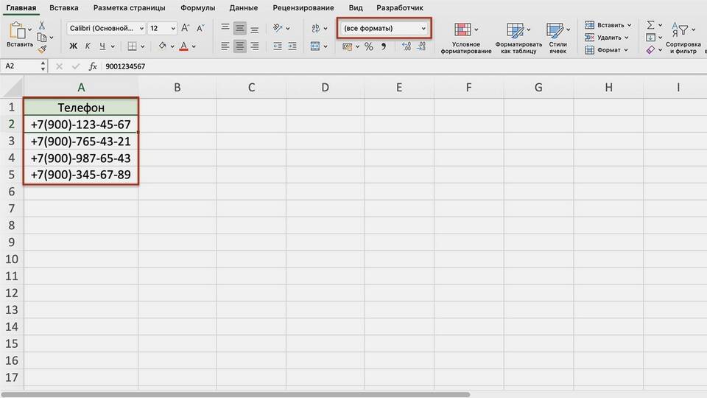Viewport: 707px width, 398px height.
Task: Increase font size with the large A icon
Action: point(186,28)
